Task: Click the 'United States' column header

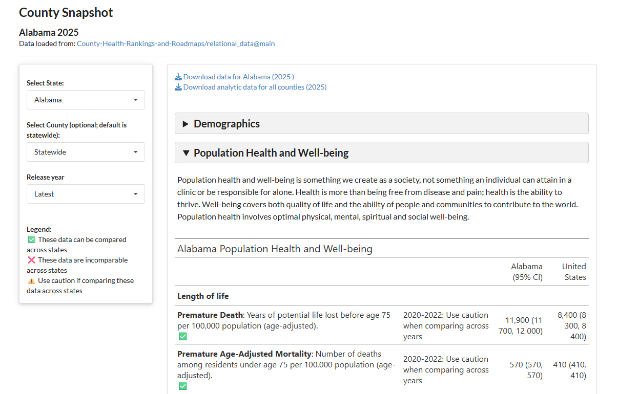Action: 574,272
